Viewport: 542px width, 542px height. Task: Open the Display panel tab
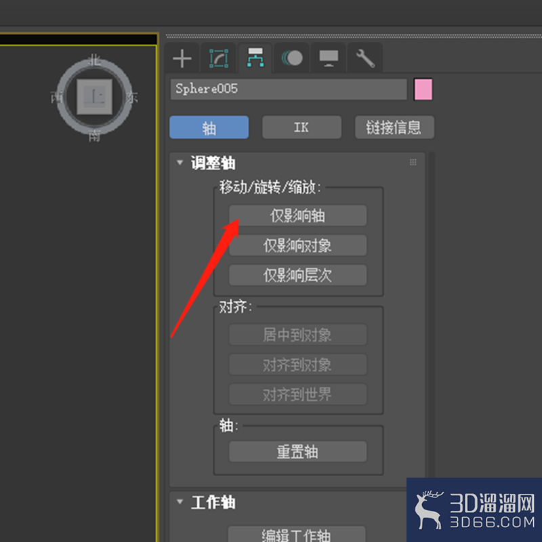coord(329,58)
